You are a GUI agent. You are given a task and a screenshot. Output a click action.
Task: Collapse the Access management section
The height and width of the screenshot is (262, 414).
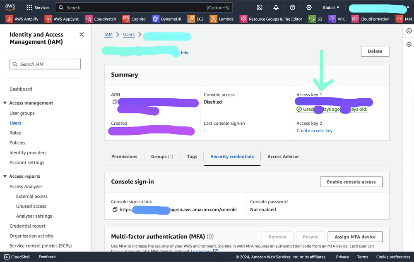pyautogui.click(x=5, y=103)
